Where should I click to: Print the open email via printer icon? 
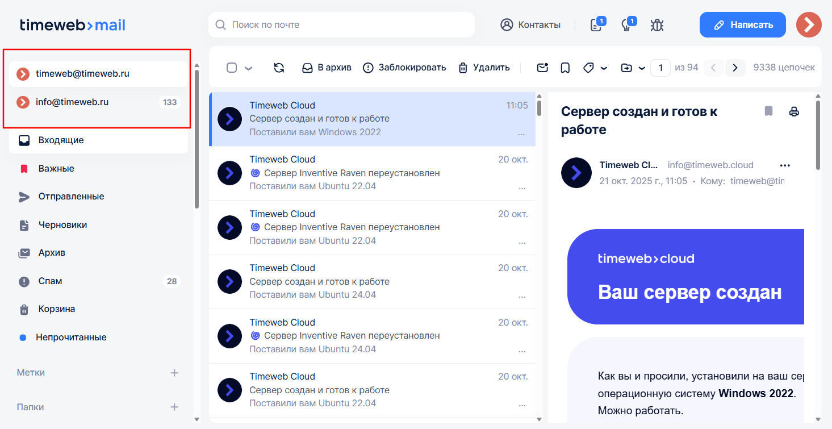point(794,111)
